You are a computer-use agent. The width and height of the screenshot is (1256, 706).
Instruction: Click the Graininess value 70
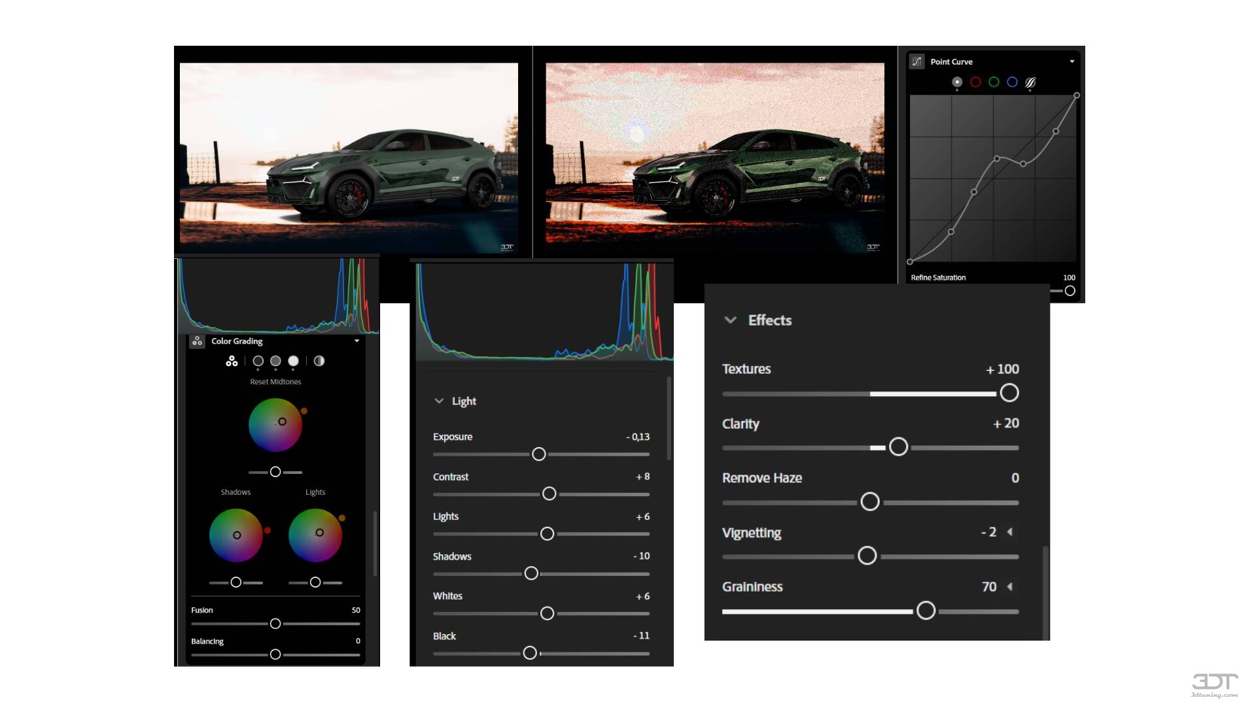click(989, 587)
